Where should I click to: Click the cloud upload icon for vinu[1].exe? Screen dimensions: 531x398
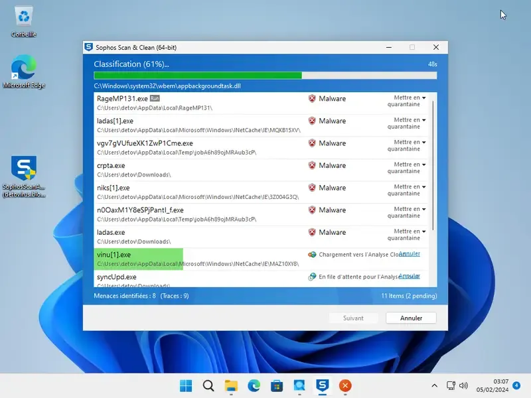[312, 255]
